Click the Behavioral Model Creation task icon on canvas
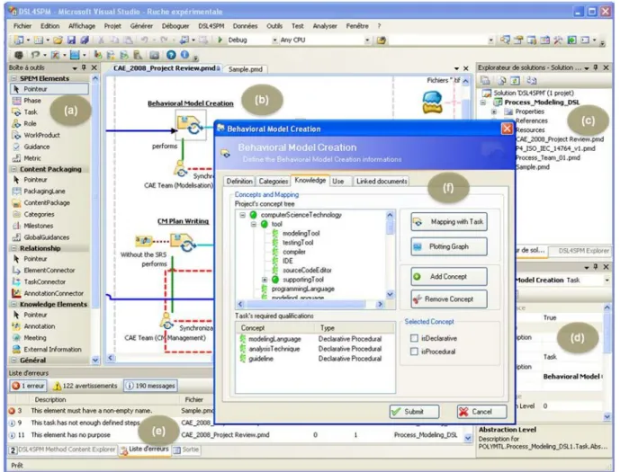Image resolution: width=620 pixels, height=472 pixels. click(191, 124)
